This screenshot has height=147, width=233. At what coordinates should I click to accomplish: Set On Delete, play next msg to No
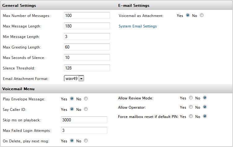point(86,141)
